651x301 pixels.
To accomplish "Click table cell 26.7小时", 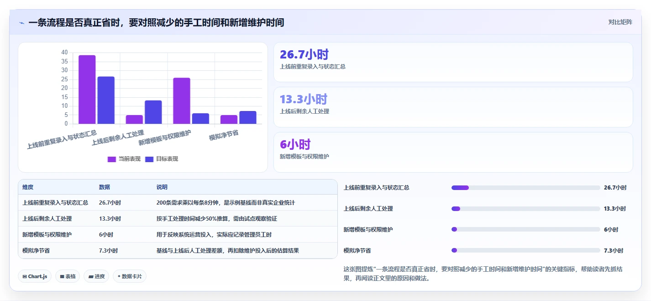I will 110,202.
